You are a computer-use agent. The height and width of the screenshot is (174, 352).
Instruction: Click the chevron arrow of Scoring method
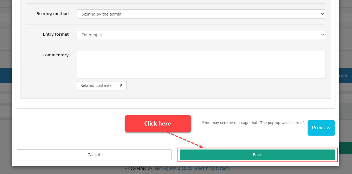pos(323,14)
